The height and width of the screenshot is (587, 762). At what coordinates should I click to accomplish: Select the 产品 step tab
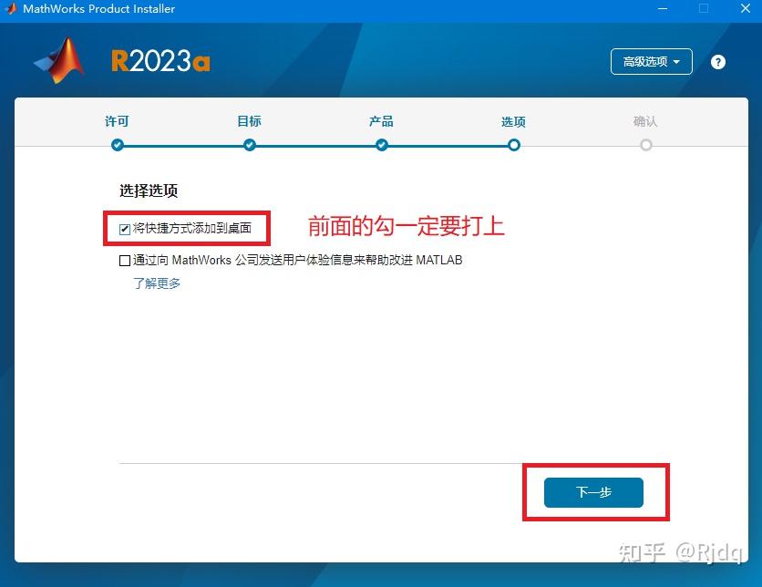[x=381, y=120]
